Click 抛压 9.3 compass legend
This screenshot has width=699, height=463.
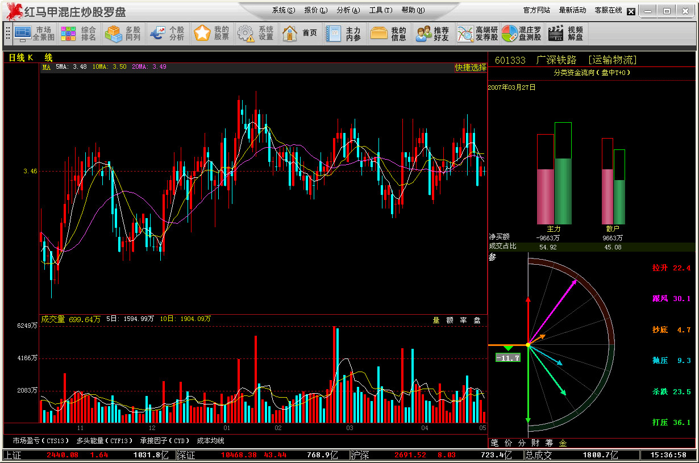(x=671, y=360)
